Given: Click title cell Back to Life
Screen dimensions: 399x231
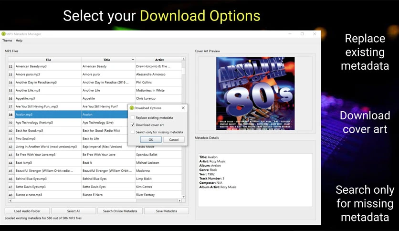Looking at the screenshot, I should click(x=105, y=138).
